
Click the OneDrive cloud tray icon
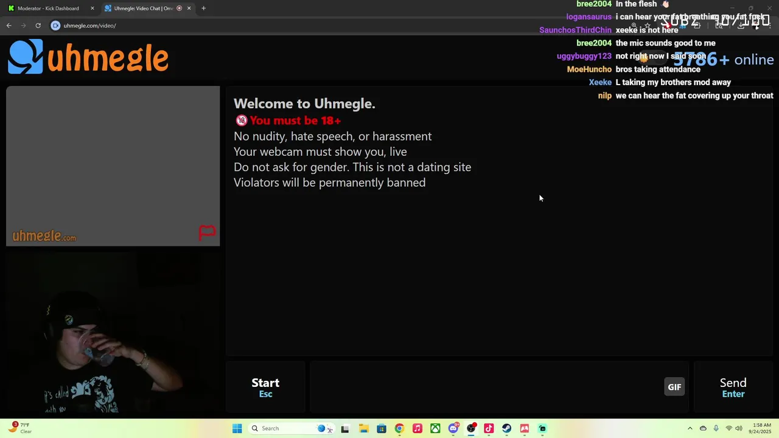(x=703, y=428)
